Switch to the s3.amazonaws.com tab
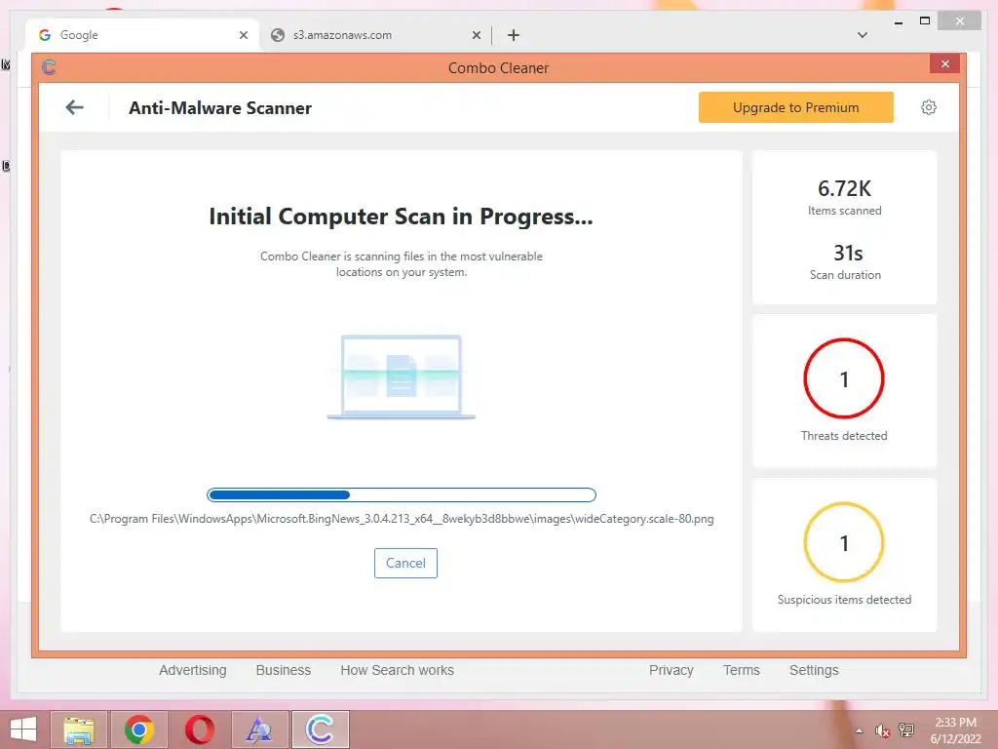The image size is (998, 749). tap(375, 35)
